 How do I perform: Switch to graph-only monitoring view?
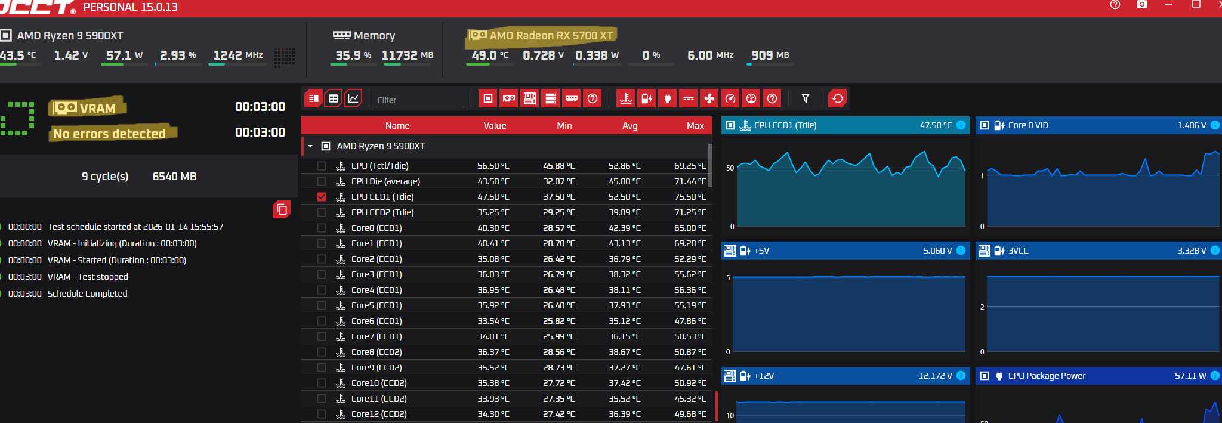tap(353, 98)
